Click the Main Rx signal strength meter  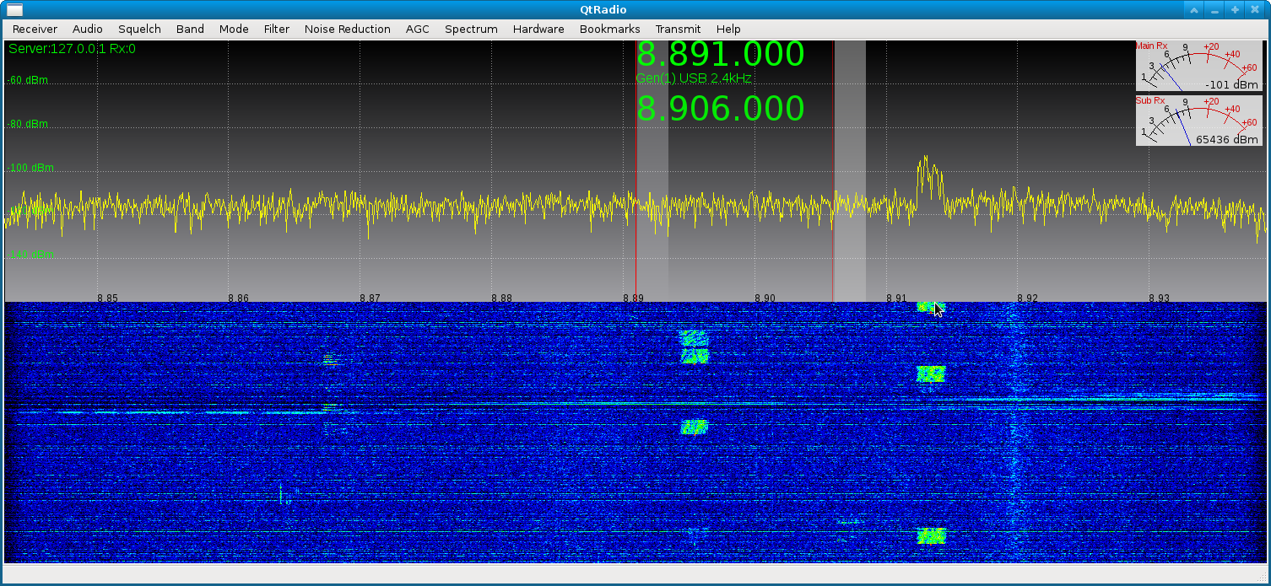point(1198,67)
